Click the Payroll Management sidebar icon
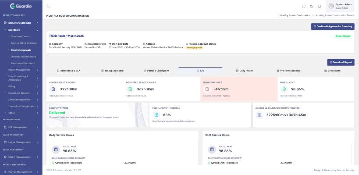The height and width of the screenshot is (175, 359). coord(5,172)
